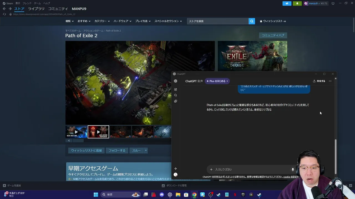Click the microphone icon in ChatGPT input

click(x=293, y=169)
